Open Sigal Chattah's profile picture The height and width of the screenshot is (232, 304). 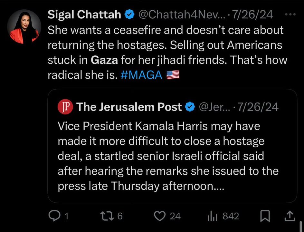click(24, 28)
